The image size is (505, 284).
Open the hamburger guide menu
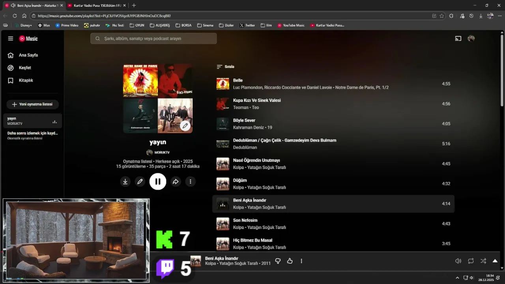click(11, 39)
